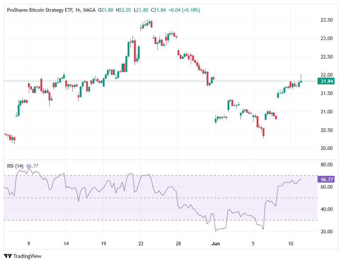
Task: Click the closing price value C21.84
Action: 159,10
